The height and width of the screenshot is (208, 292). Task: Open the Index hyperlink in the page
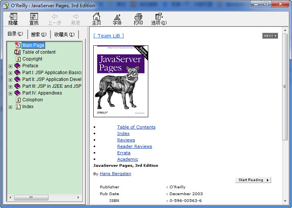click(123, 133)
